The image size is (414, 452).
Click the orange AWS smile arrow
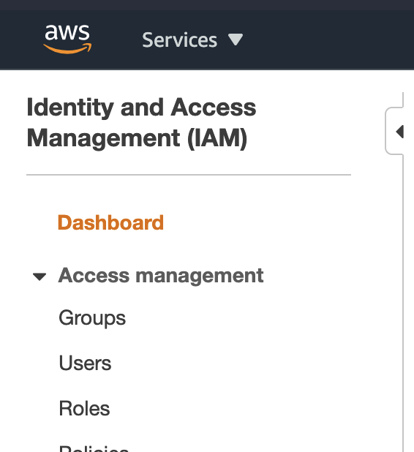click(67, 48)
